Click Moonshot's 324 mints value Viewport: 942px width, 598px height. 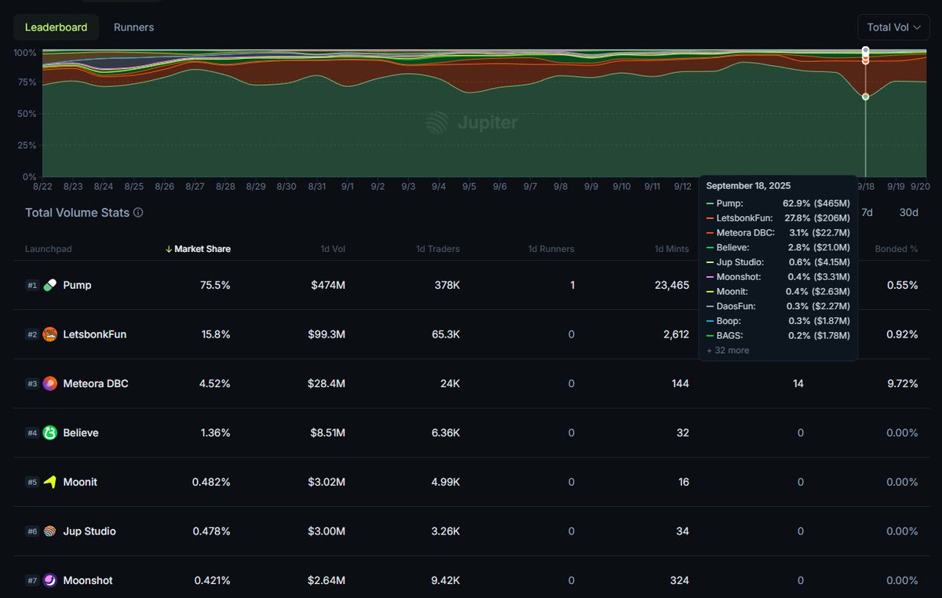(680, 581)
